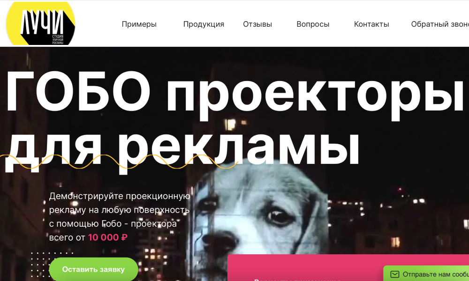Go to the Продукция section
The image size is (469, 281).
204,24
